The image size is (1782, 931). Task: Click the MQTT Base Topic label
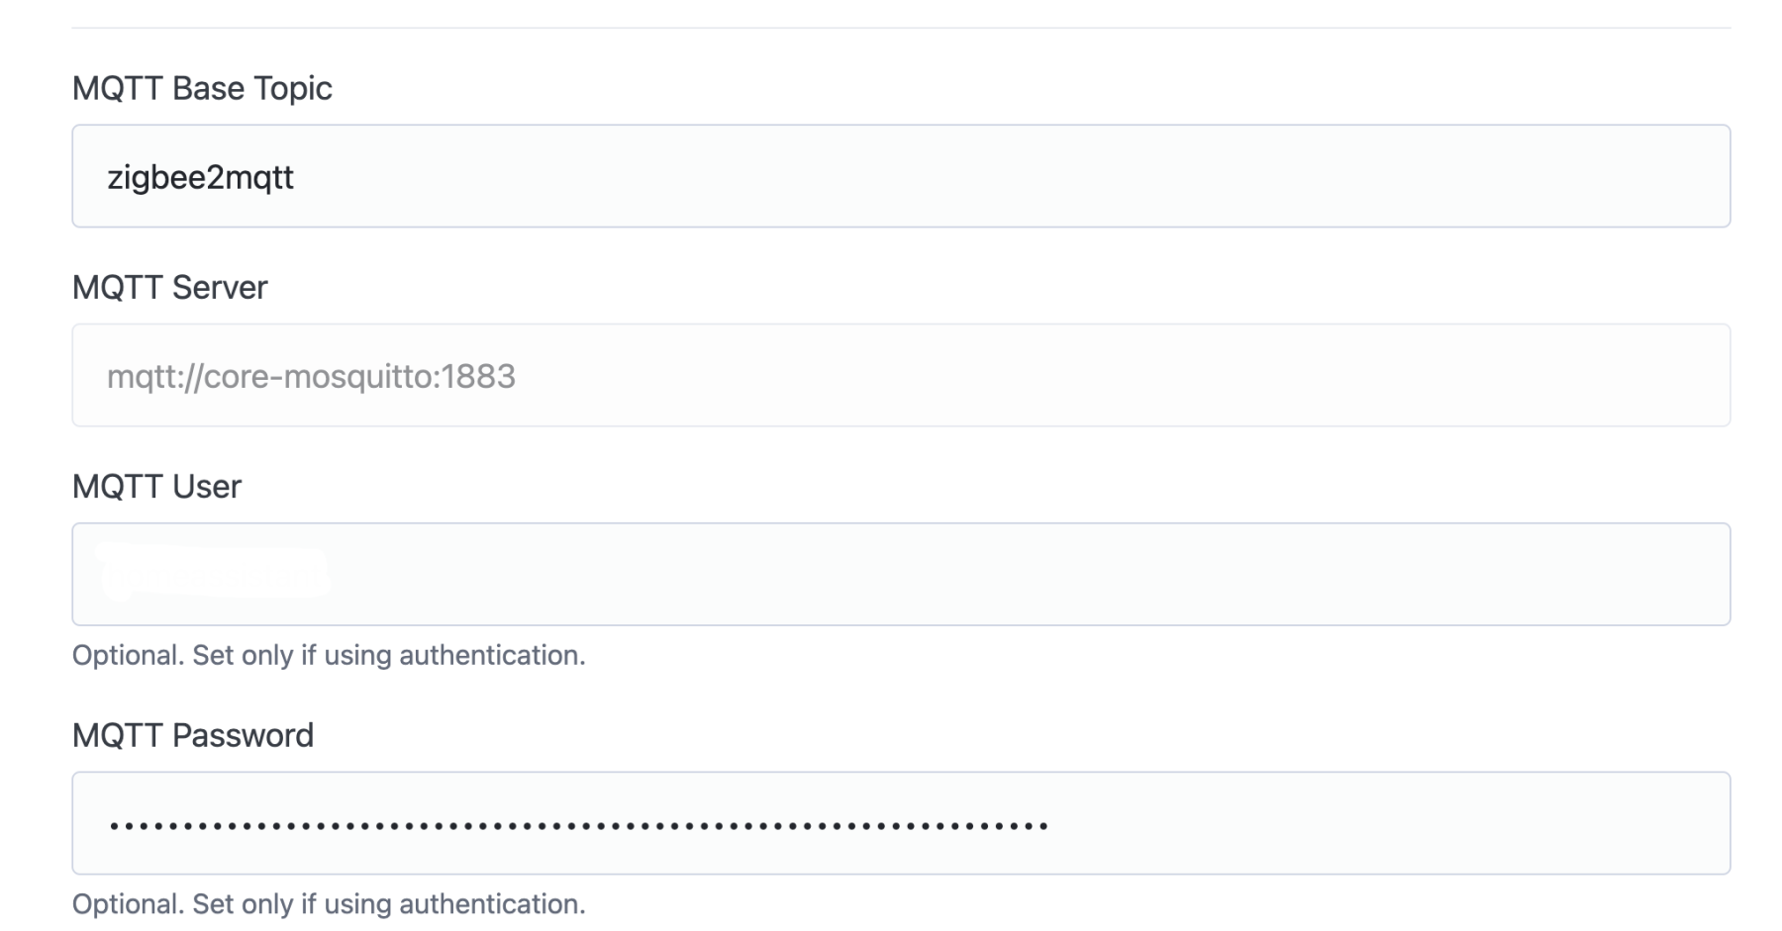pos(202,88)
